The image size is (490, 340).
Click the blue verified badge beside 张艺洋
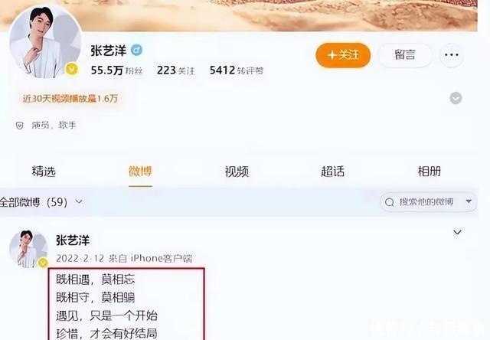(136, 50)
